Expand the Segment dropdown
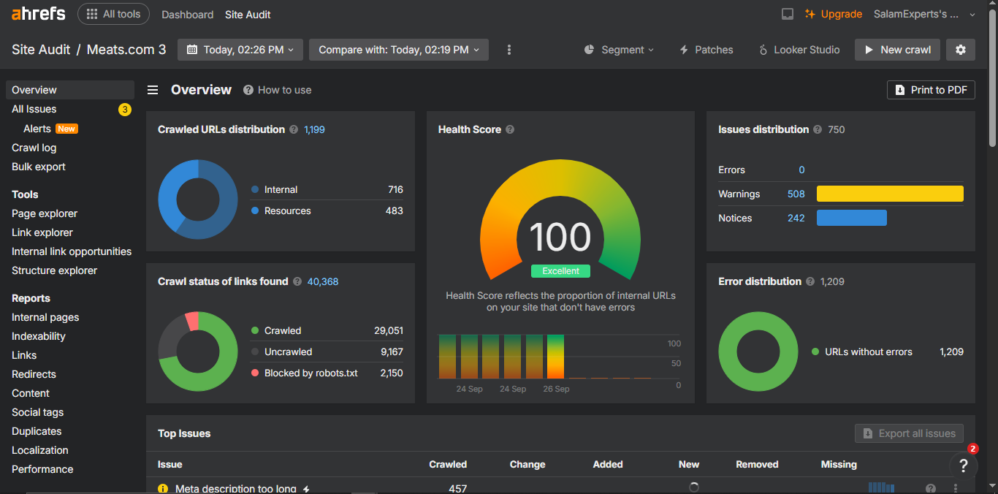This screenshot has width=998, height=494. tap(619, 50)
